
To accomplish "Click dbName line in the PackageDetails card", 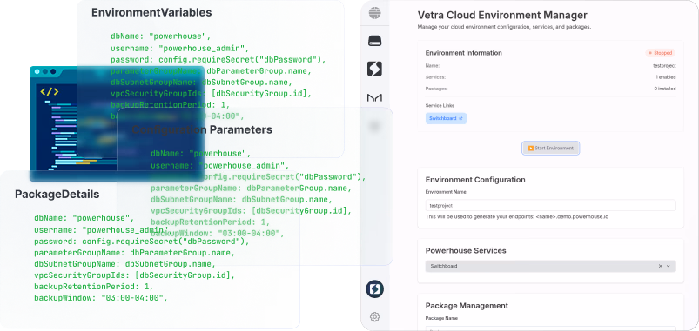I will 84,218.
